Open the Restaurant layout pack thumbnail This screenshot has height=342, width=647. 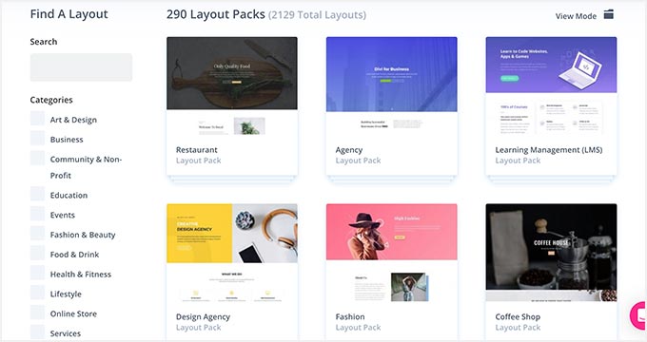click(x=232, y=86)
